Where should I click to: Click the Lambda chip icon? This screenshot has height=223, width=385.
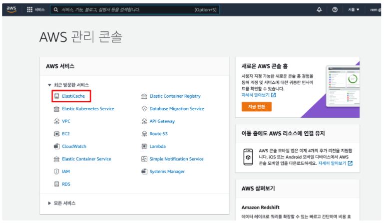(x=144, y=146)
